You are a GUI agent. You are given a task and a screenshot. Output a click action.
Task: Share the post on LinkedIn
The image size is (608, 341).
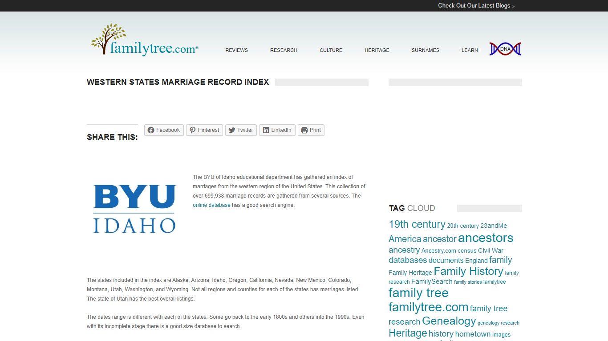277,130
